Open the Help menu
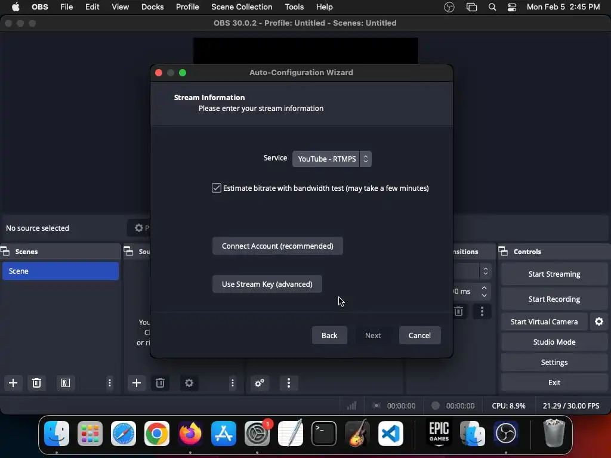This screenshot has height=458, width=611. (324, 7)
